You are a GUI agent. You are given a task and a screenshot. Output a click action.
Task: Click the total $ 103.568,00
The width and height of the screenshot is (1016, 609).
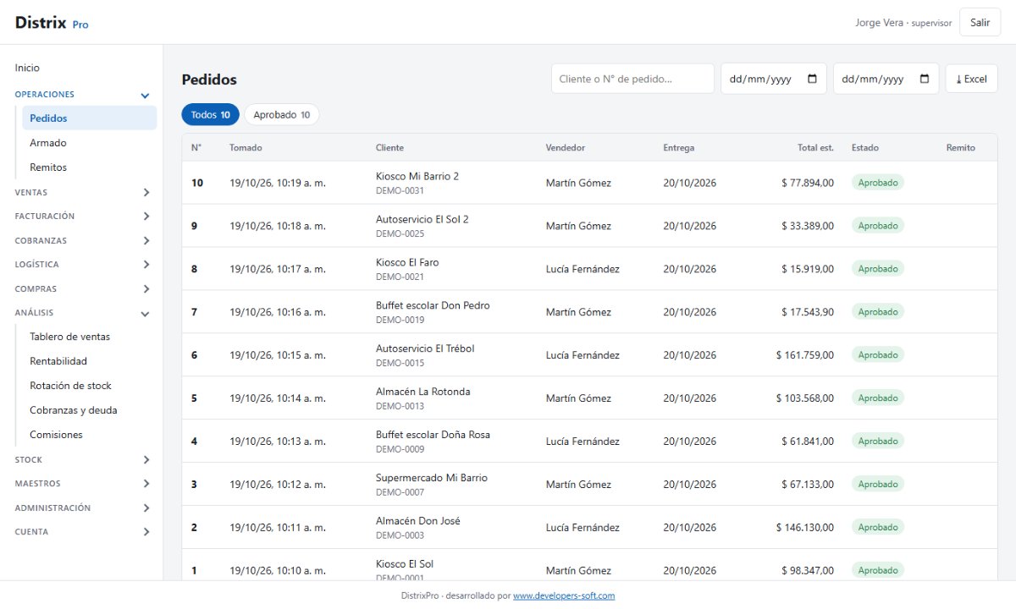(x=805, y=398)
